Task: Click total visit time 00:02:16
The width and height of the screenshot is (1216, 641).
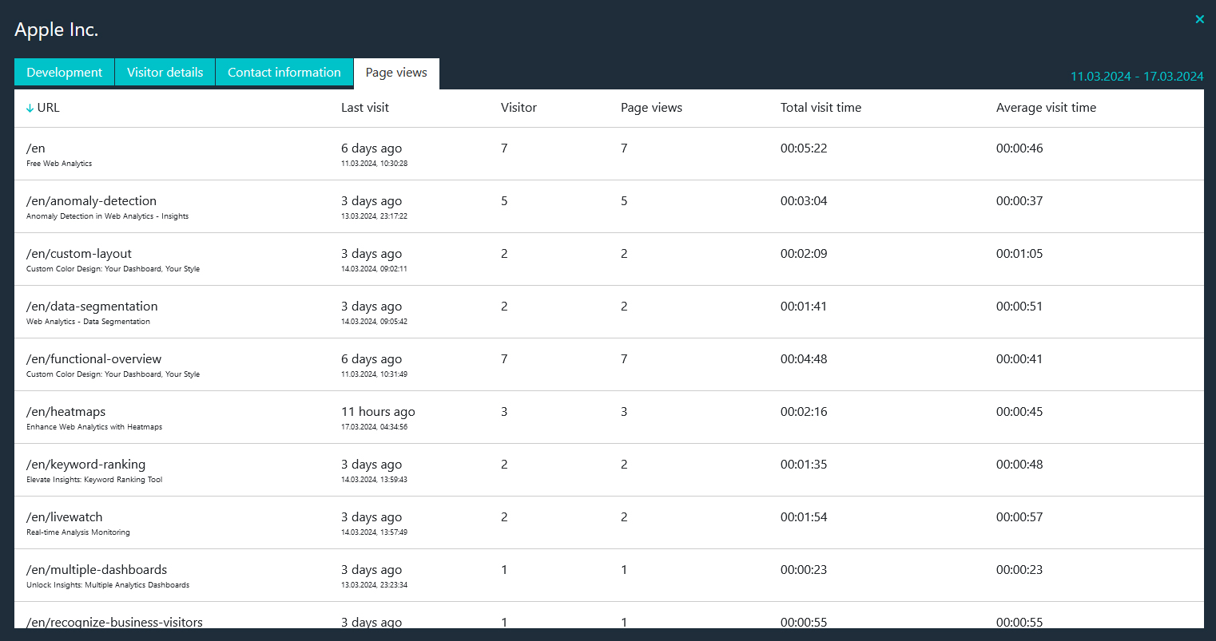Action: click(x=804, y=412)
